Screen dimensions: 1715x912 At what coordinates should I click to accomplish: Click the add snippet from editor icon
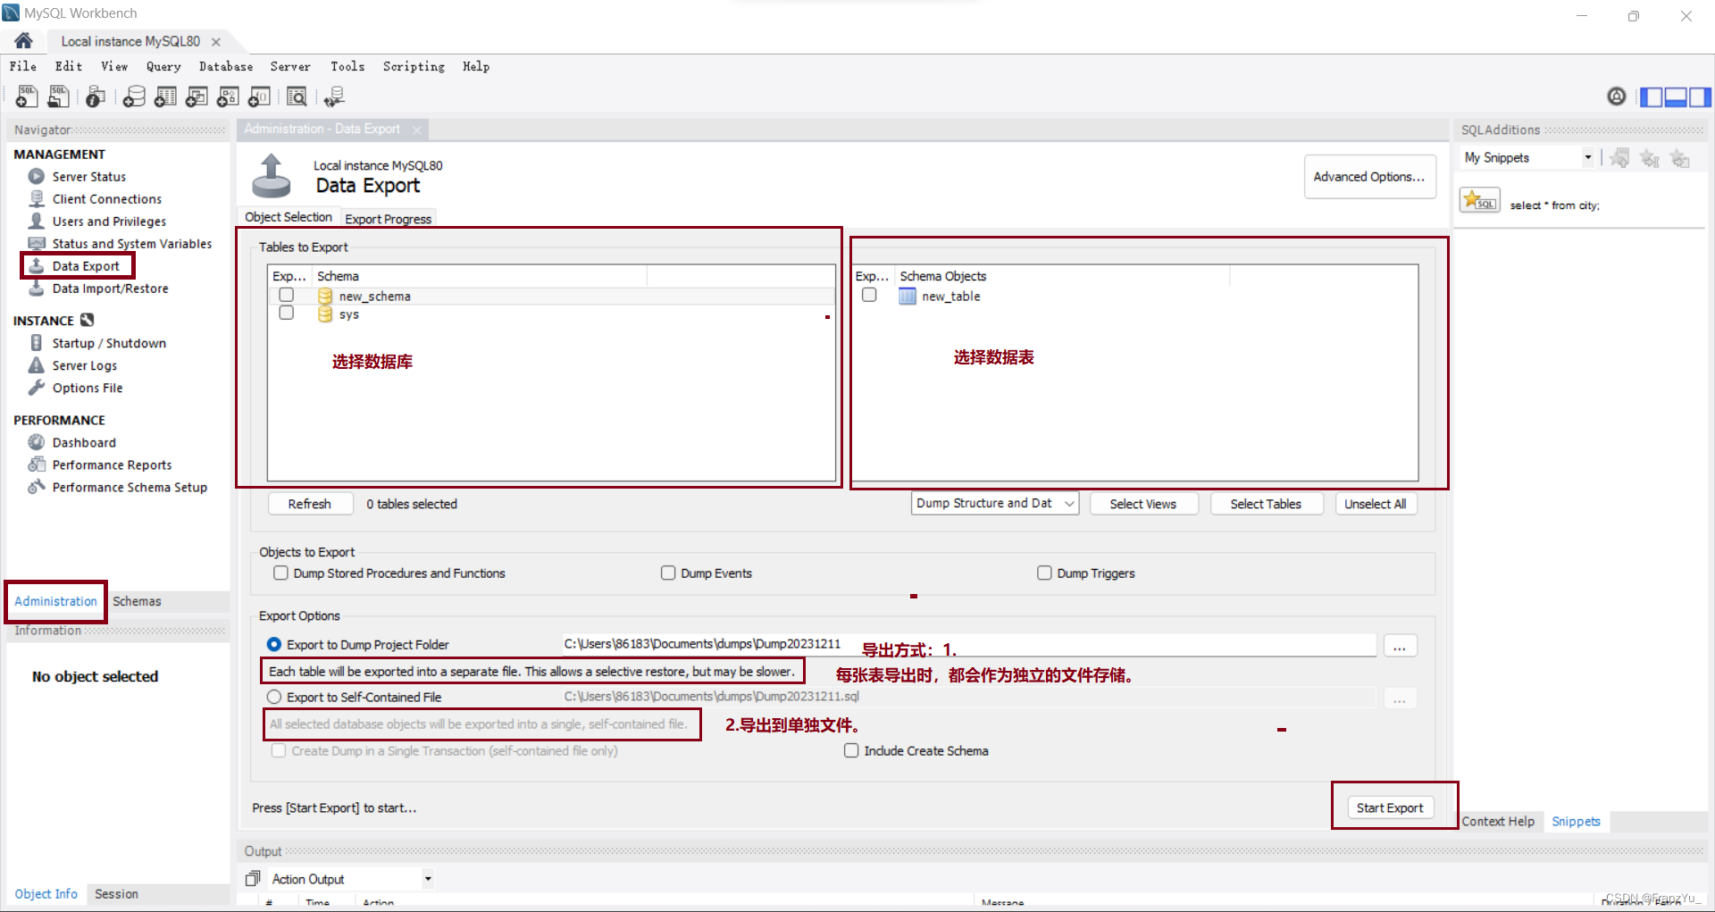(x=1619, y=158)
